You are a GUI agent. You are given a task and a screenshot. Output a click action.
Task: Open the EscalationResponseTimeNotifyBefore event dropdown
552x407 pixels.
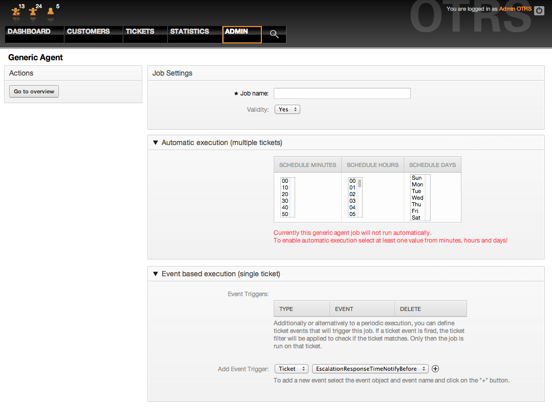coord(370,369)
